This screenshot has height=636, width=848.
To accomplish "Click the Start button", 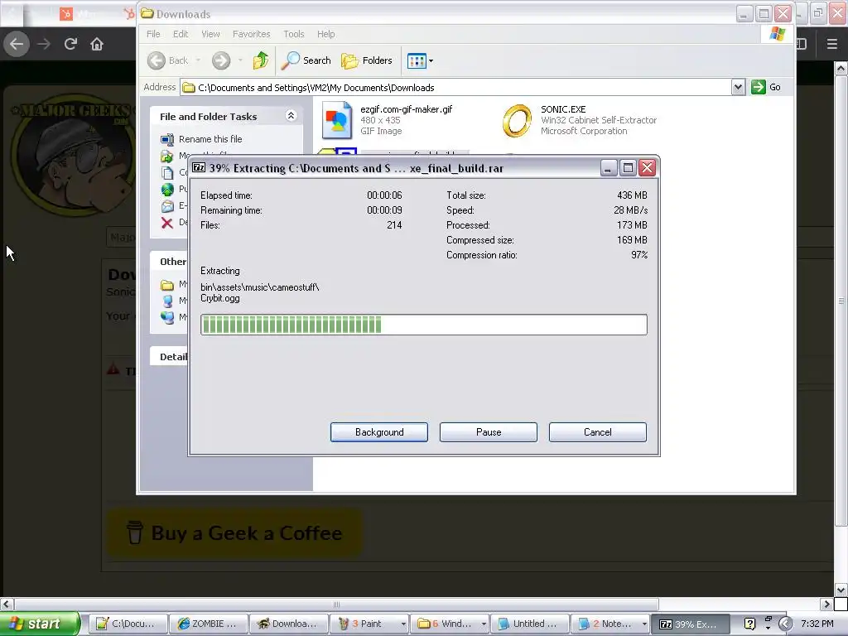I will coord(40,624).
